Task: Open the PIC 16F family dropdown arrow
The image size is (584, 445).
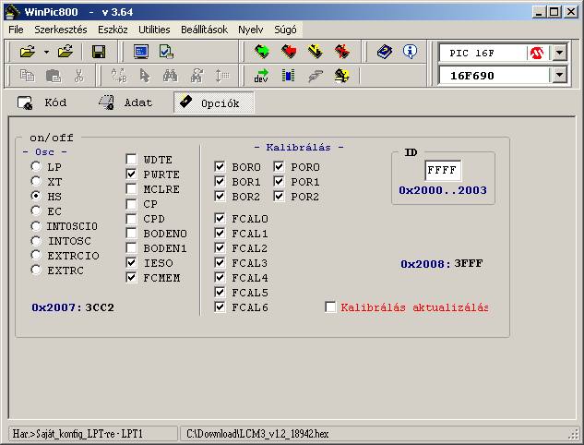Action: tap(559, 53)
